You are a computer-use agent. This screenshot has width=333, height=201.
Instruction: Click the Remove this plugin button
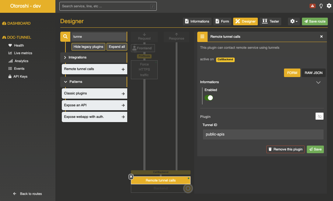pyautogui.click(x=285, y=149)
